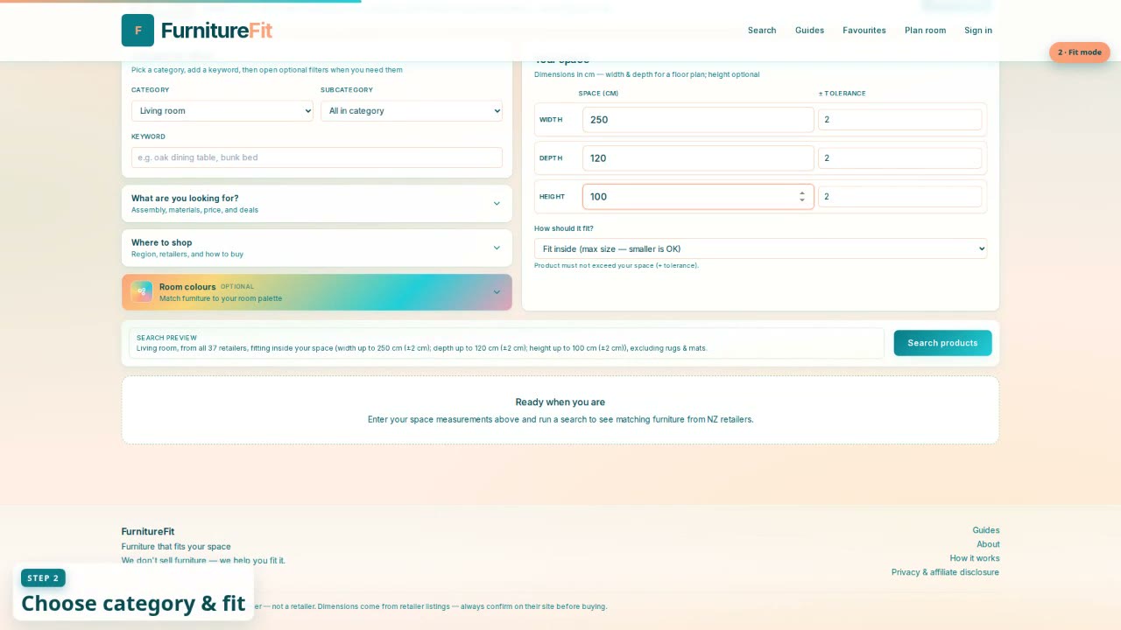This screenshot has width=1121, height=630.
Task: Open the Room colours palette icon
Action: point(142,291)
